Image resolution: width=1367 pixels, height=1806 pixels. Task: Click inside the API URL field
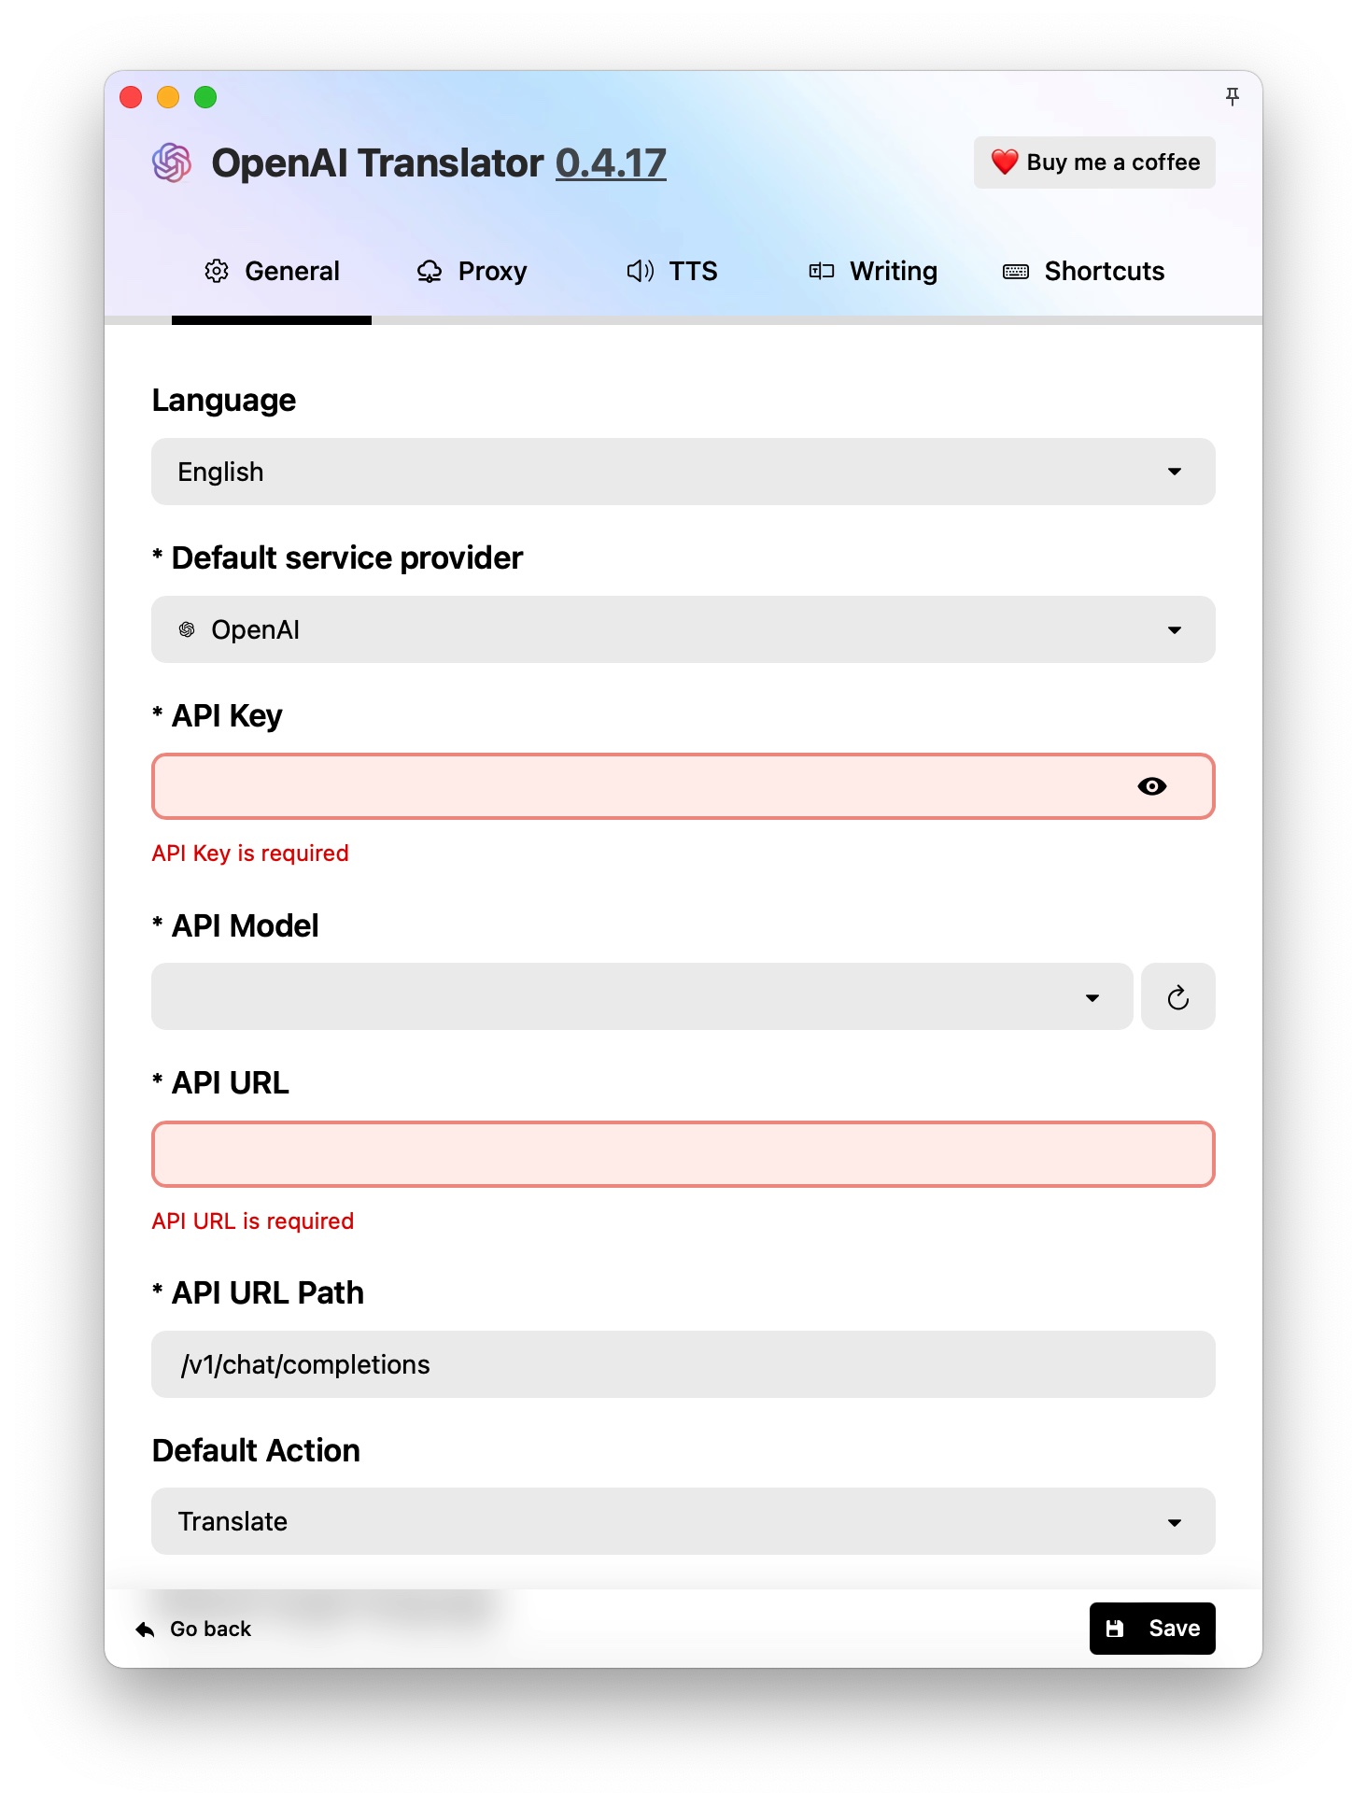point(683,1154)
